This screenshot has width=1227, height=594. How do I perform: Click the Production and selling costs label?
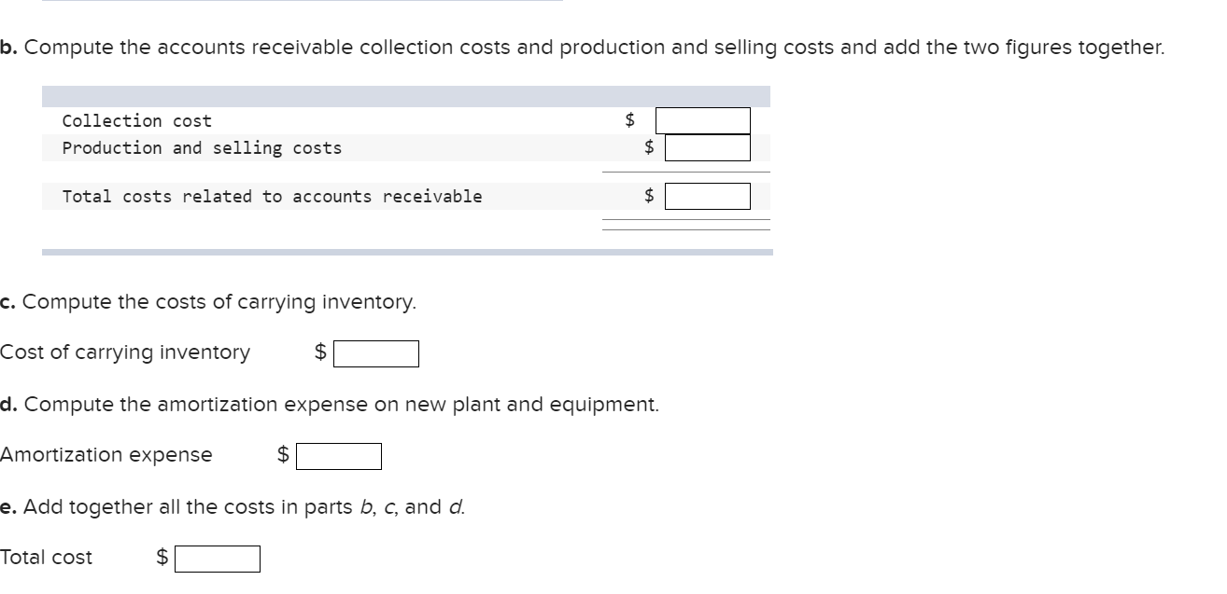click(201, 147)
